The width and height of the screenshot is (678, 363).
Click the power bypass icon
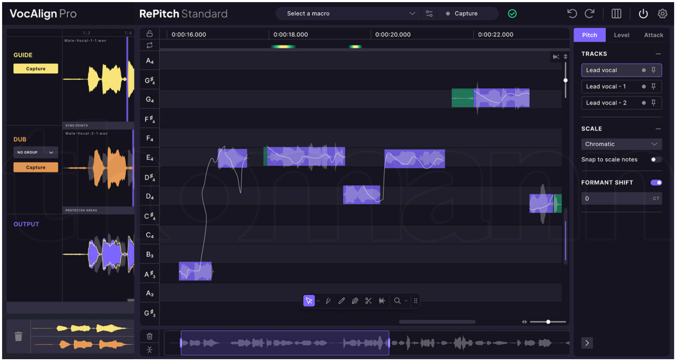(643, 14)
